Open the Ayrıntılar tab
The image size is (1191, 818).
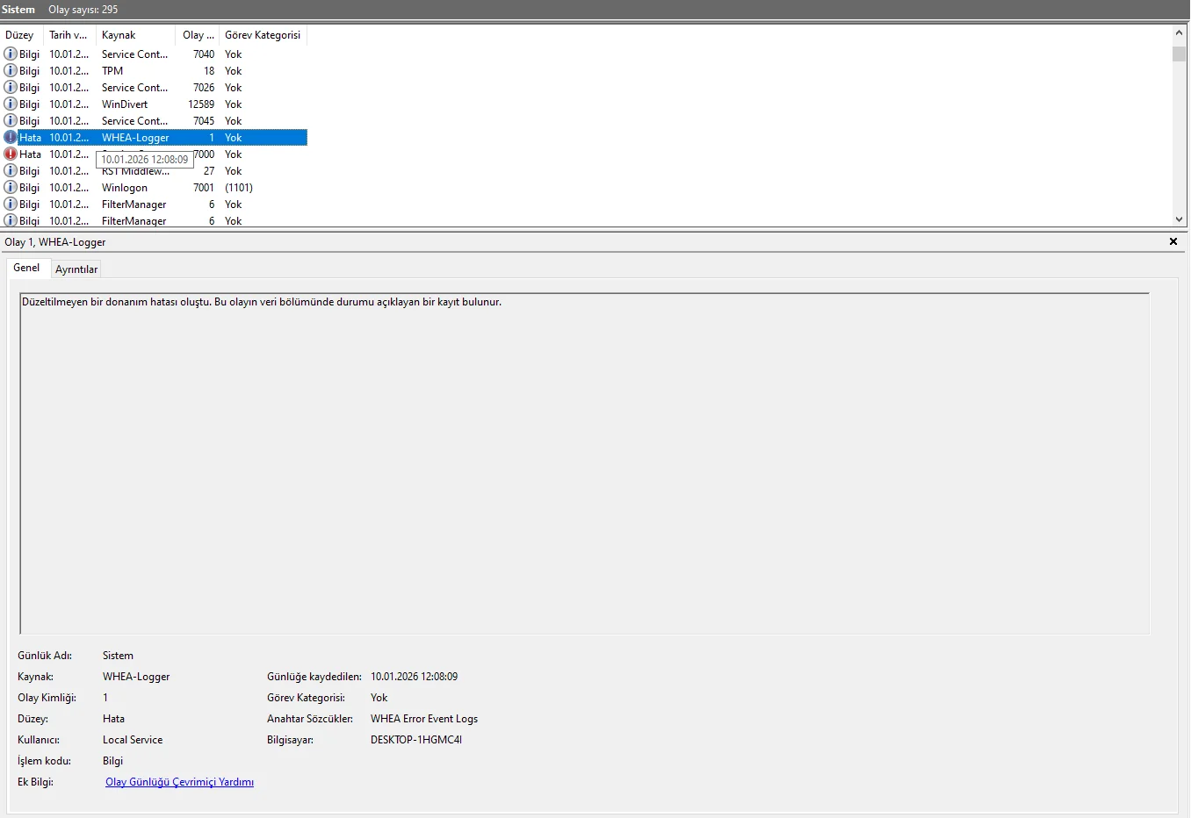(76, 269)
